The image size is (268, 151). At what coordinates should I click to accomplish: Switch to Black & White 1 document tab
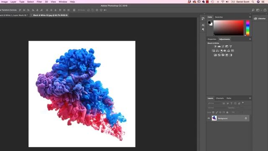(14, 15)
